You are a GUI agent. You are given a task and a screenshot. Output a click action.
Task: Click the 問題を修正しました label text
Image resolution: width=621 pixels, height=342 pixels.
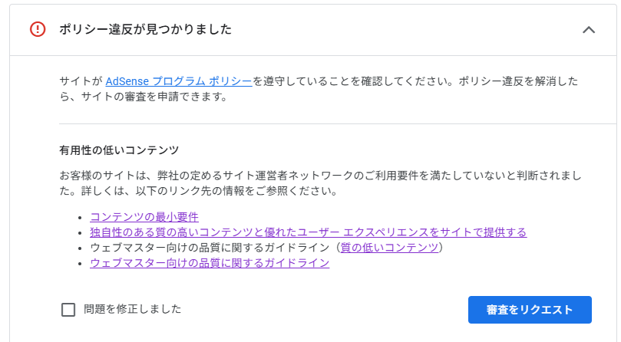(x=132, y=310)
